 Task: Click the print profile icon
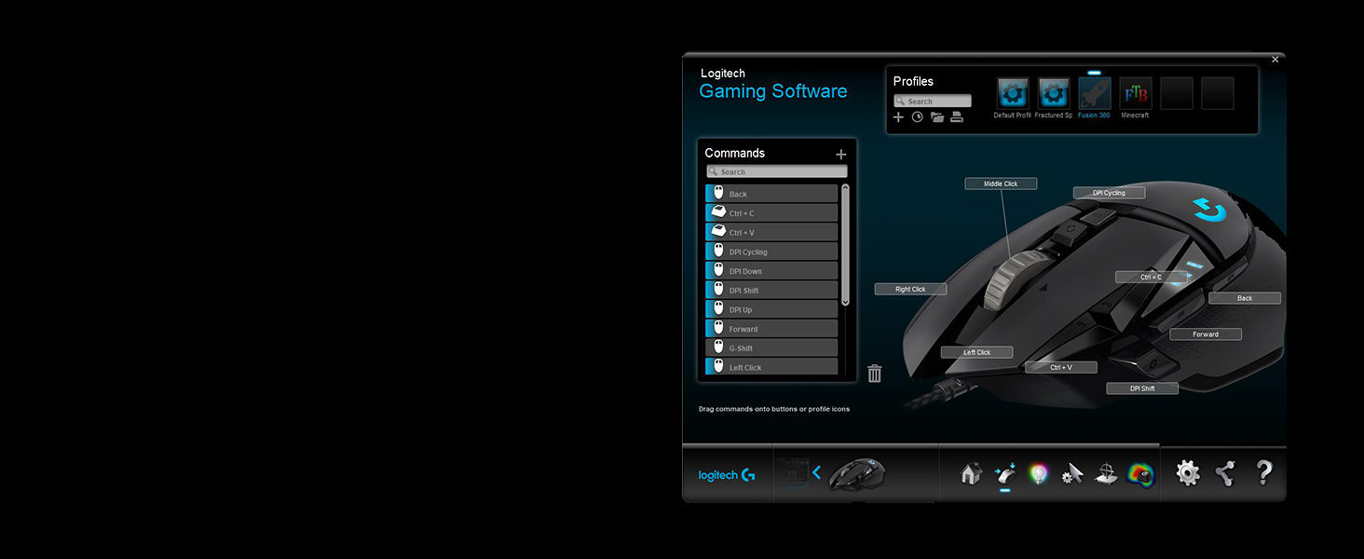point(957,117)
